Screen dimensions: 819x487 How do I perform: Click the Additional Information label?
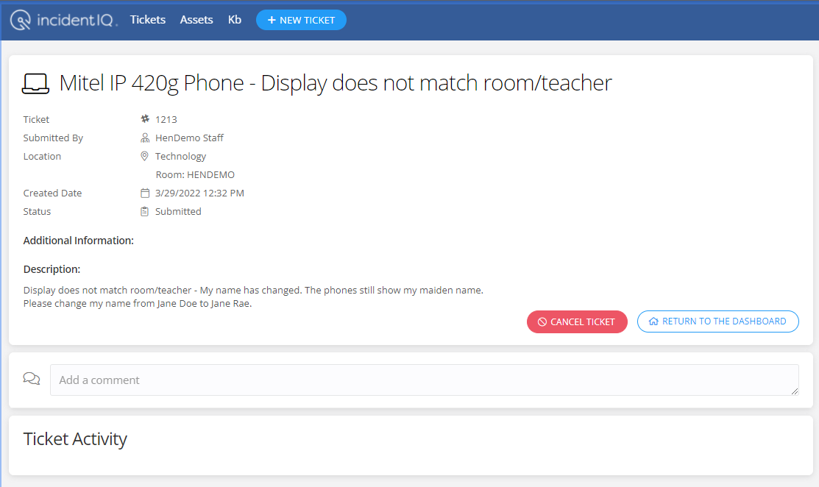[78, 241]
